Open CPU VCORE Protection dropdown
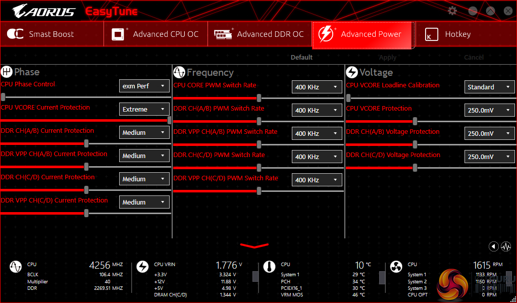Screen dimensions: 517x303 (490, 110)
